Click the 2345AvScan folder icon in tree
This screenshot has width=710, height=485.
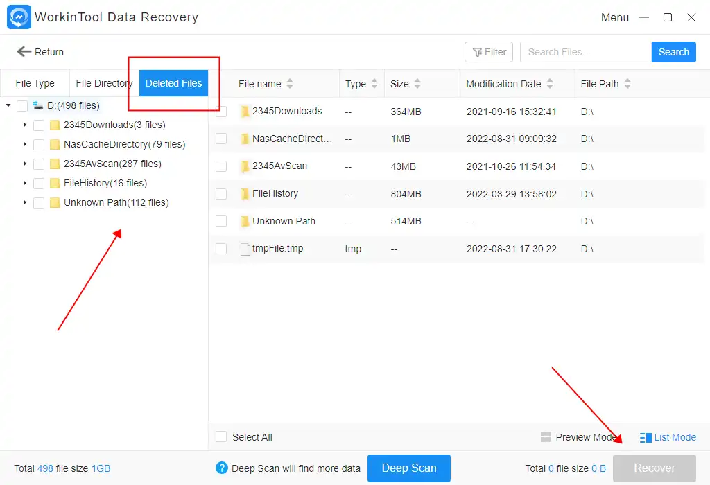coord(55,164)
